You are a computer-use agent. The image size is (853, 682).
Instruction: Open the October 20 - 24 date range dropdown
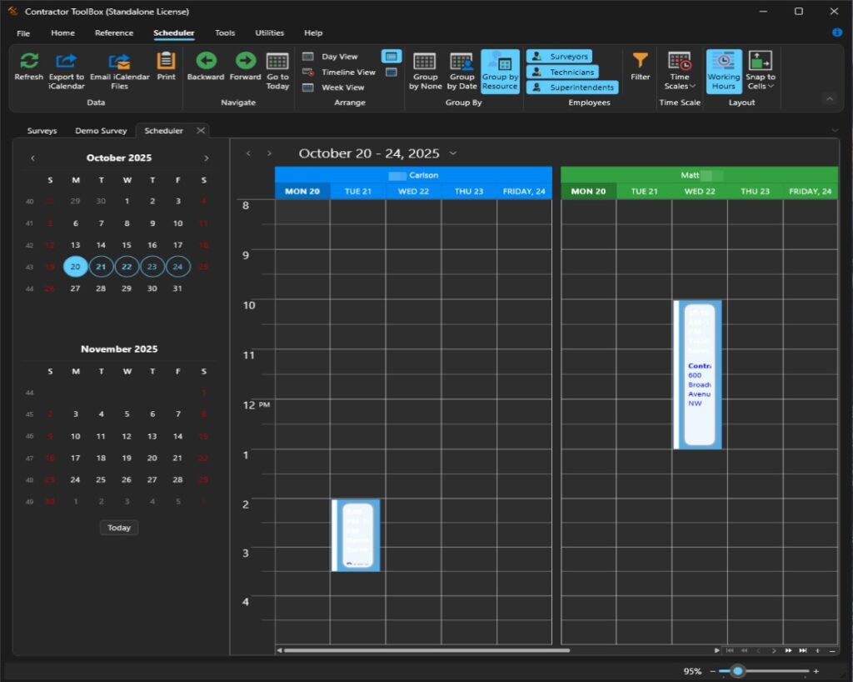(x=453, y=153)
